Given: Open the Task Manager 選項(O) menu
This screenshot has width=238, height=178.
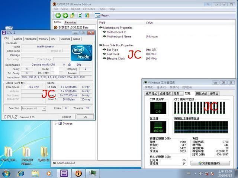Looking at the screenshot, I should click(161, 88).
